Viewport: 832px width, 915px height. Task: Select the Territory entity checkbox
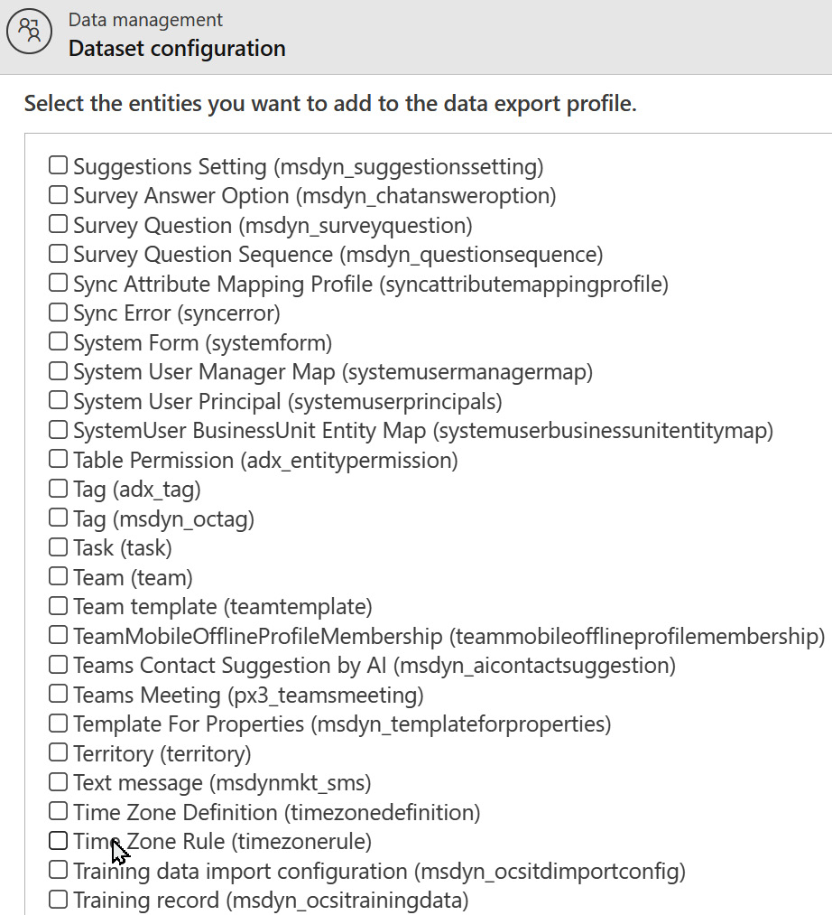(58, 752)
